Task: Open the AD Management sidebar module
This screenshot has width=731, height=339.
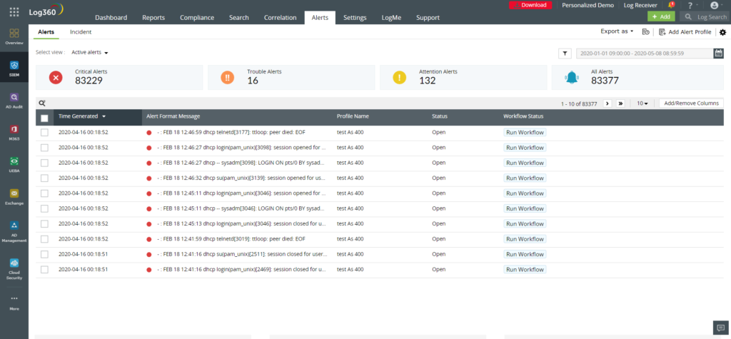Action: (14, 231)
